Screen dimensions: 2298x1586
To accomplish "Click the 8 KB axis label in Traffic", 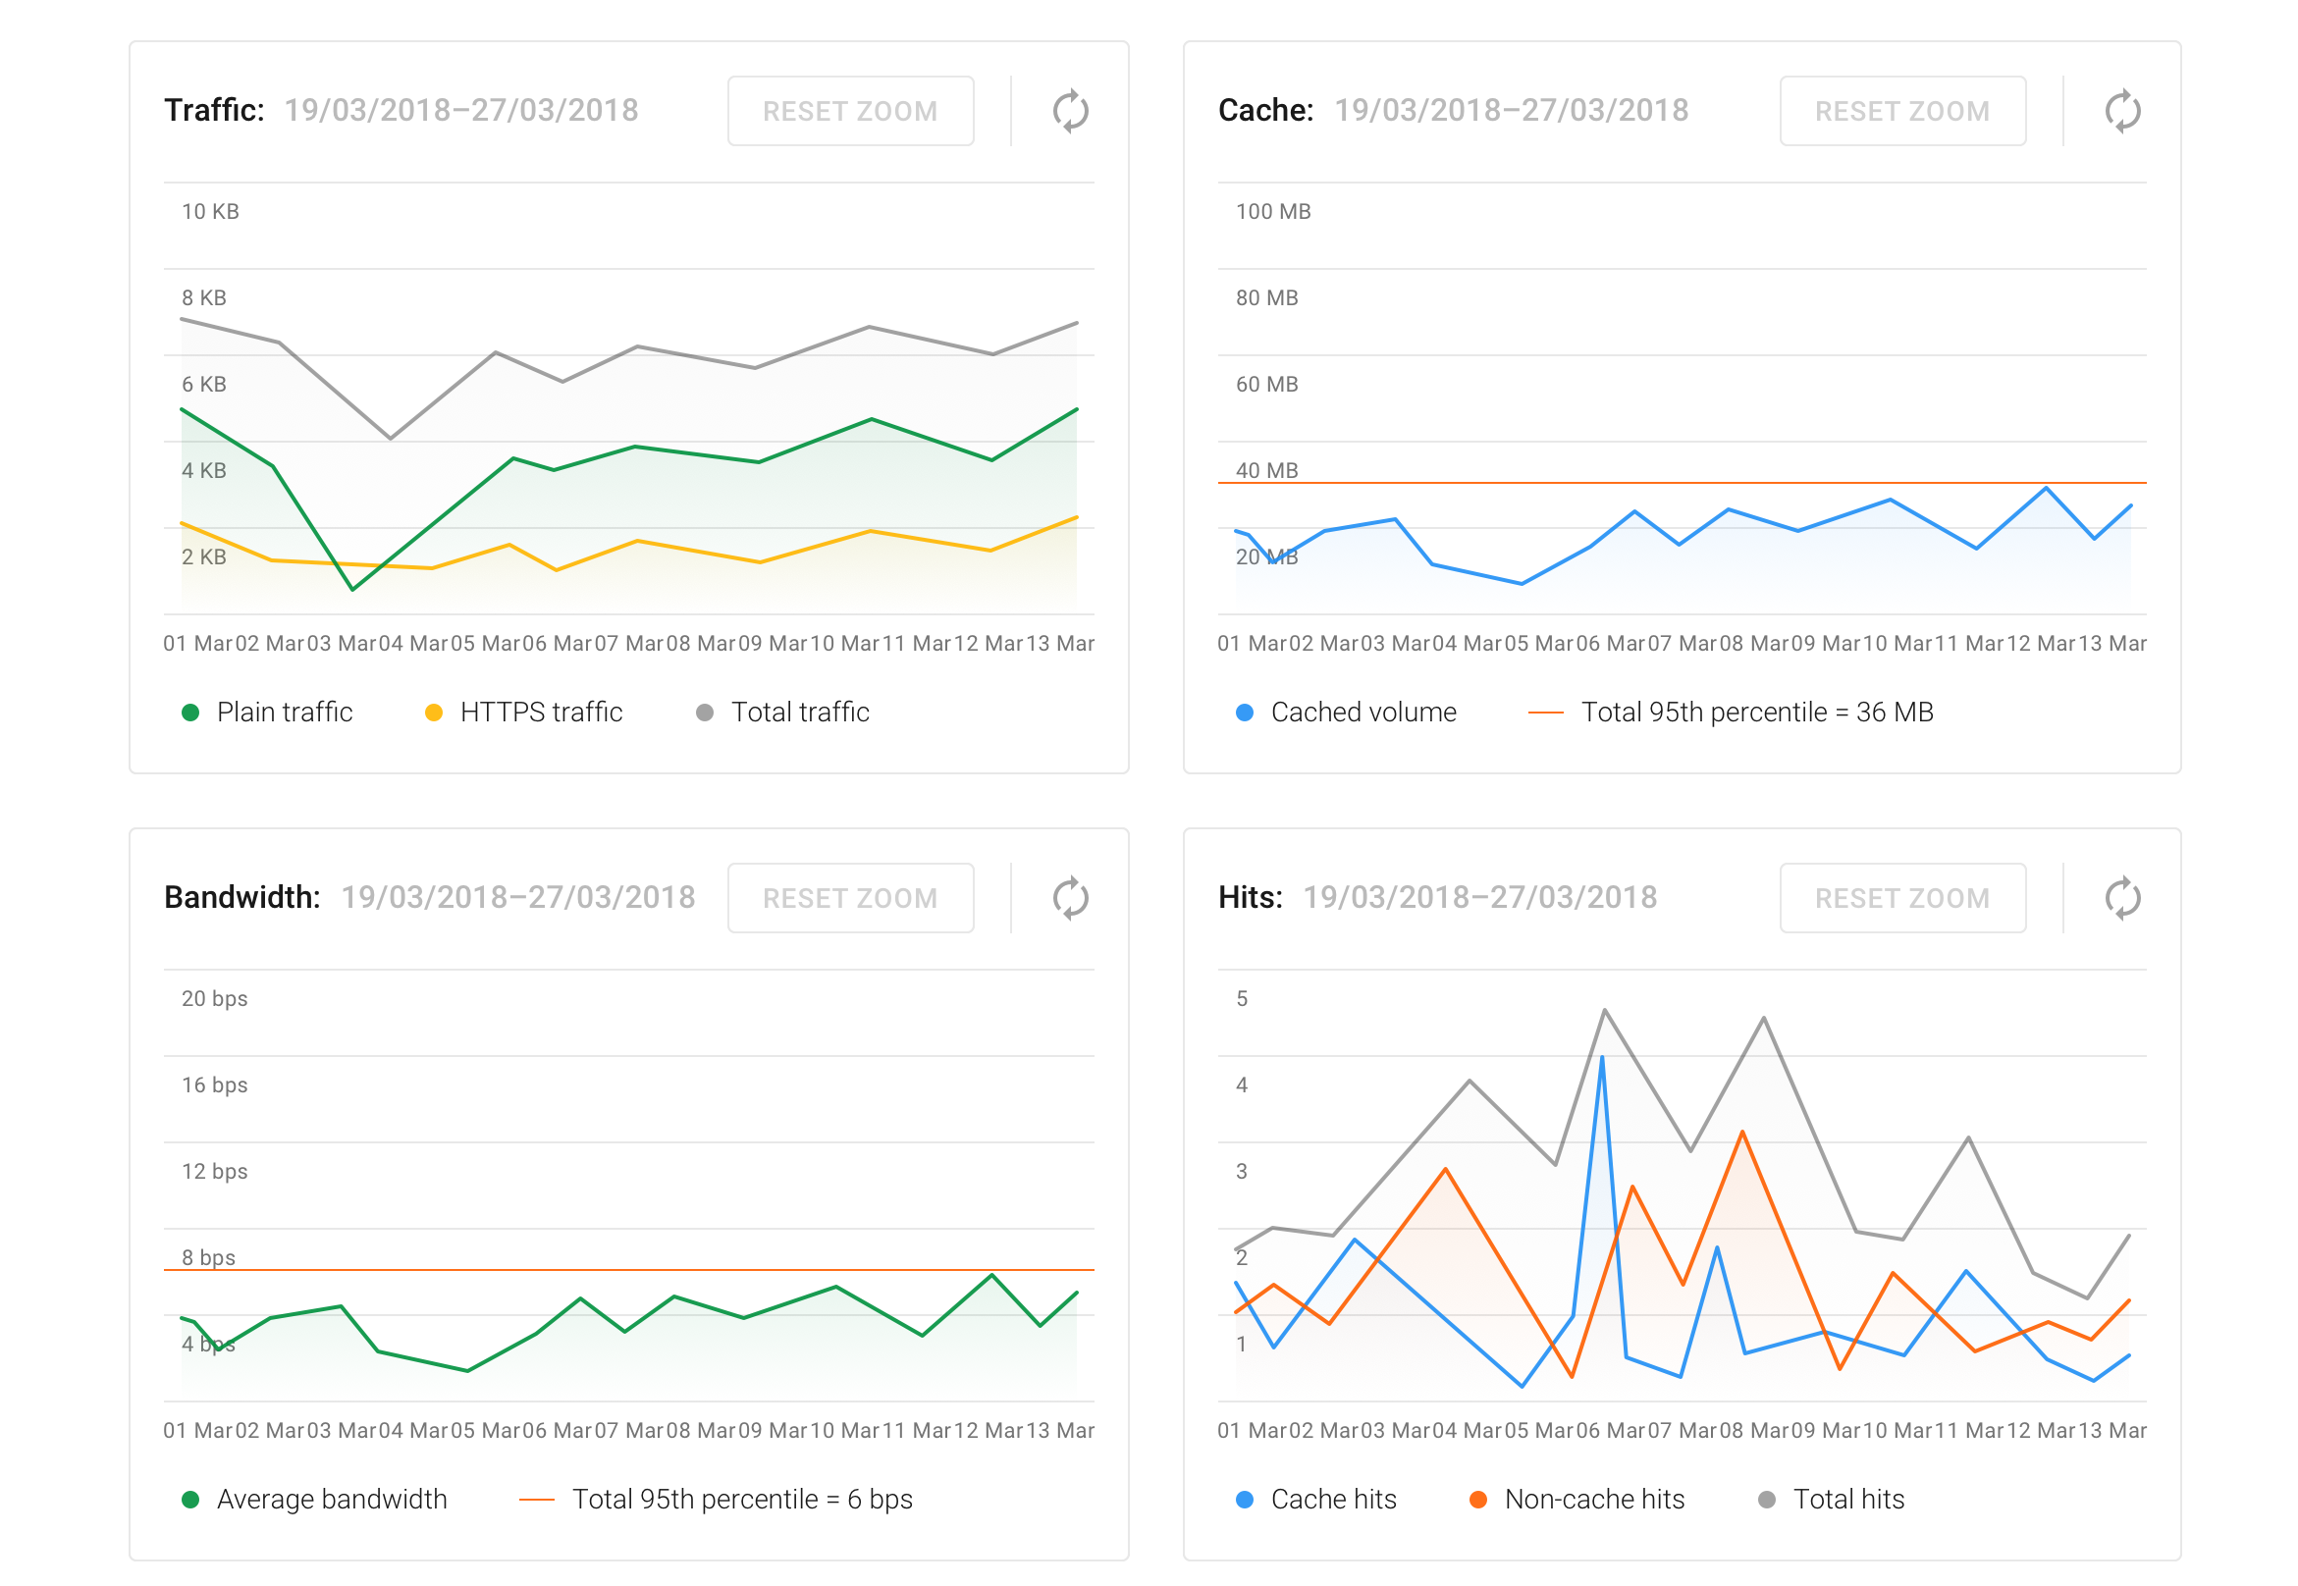I will pos(204,298).
